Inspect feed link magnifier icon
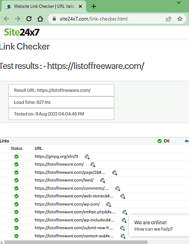The image size is (189, 244). [102, 180]
